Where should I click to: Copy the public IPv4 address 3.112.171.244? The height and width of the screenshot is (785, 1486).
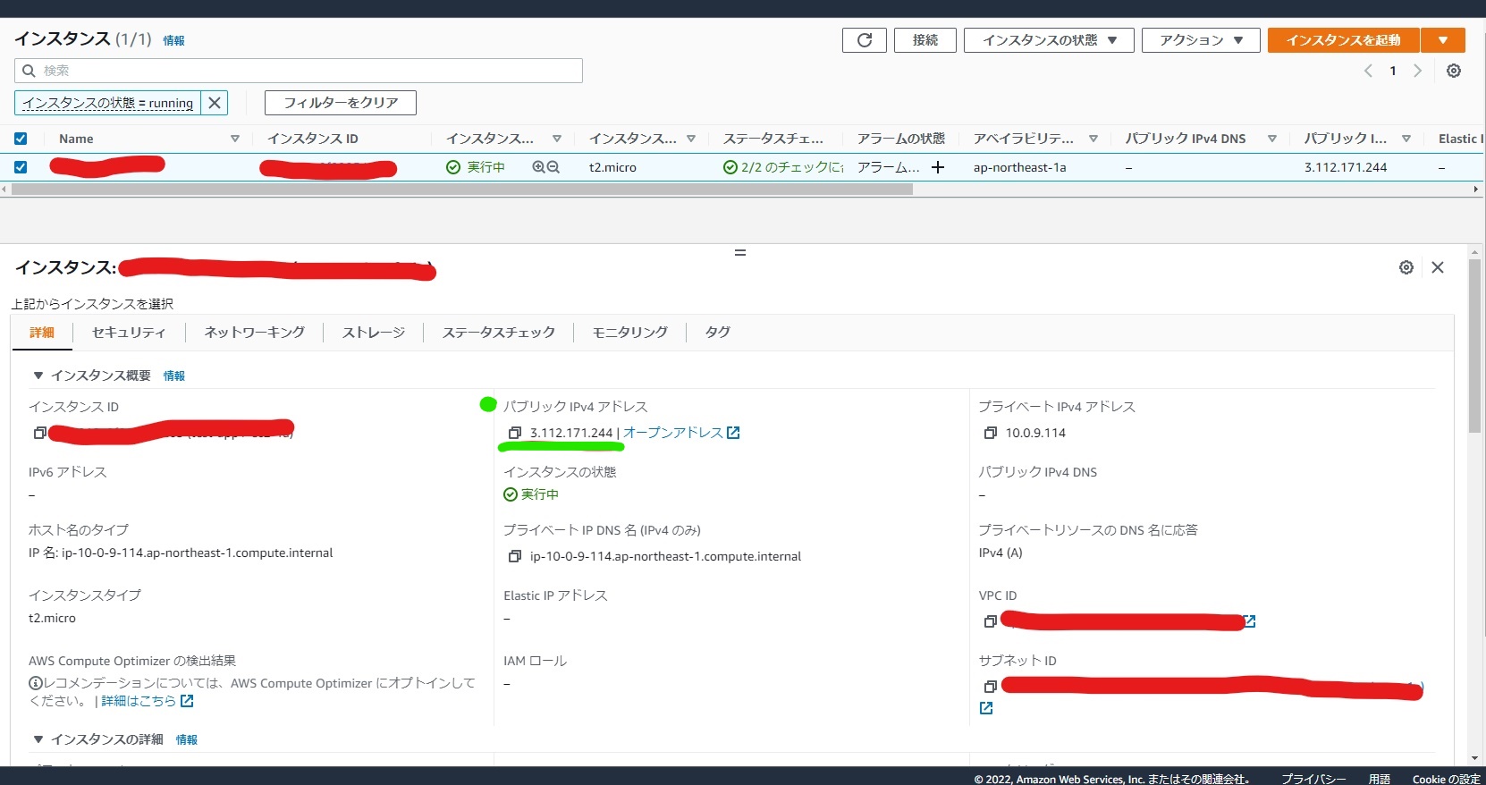pyautogui.click(x=515, y=433)
